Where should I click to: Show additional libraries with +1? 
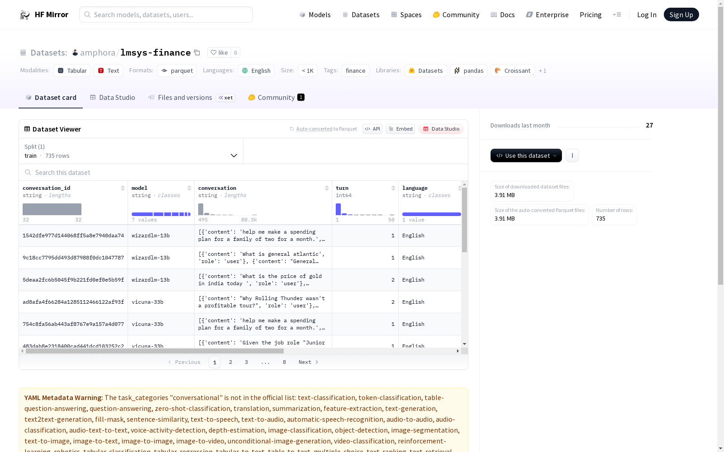[543, 71]
